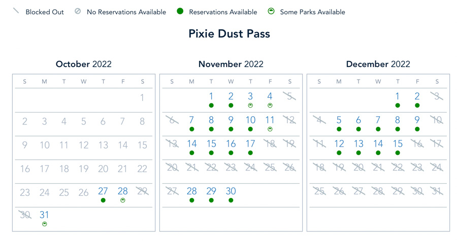This screenshot has height=243, width=457.
Task: Click the green dot under December 15
Action: (398, 153)
